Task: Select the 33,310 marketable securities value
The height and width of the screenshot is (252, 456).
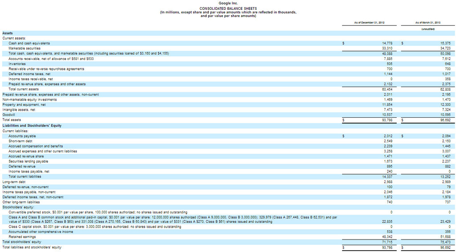Action: pyautogui.click(x=387, y=48)
